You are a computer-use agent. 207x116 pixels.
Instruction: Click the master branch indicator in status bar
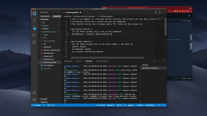(x=37, y=105)
